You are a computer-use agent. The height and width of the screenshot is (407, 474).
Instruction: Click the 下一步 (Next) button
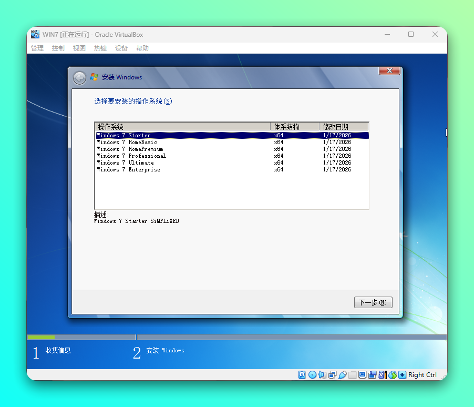tap(373, 302)
